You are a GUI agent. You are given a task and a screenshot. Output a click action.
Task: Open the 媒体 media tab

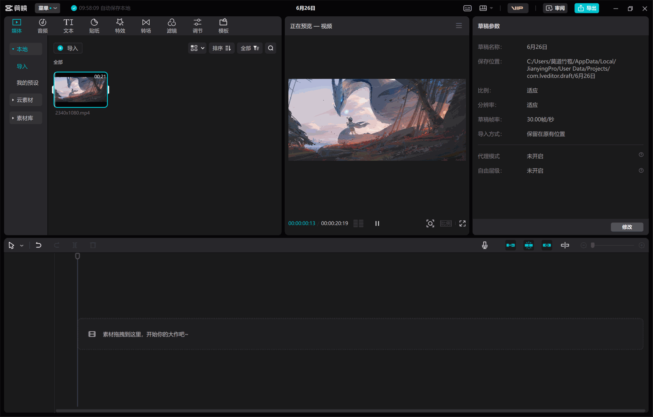pos(17,26)
